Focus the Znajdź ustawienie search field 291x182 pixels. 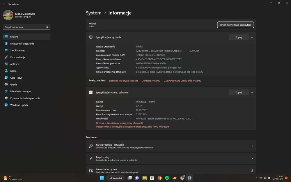pos(26,27)
